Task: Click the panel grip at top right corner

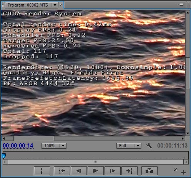Action: point(188,5)
